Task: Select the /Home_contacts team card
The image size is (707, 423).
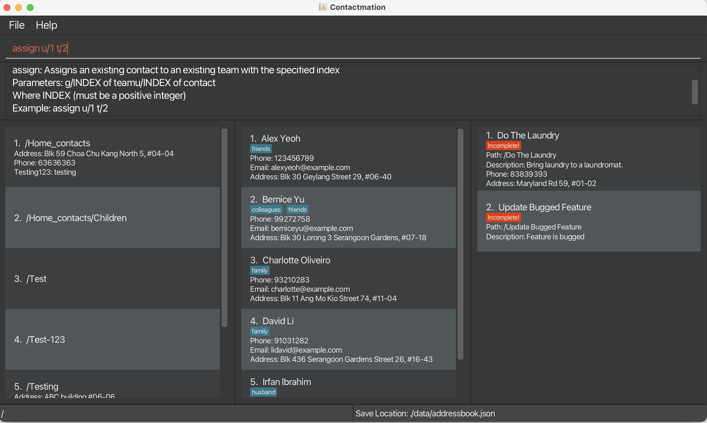Action: pos(113,157)
